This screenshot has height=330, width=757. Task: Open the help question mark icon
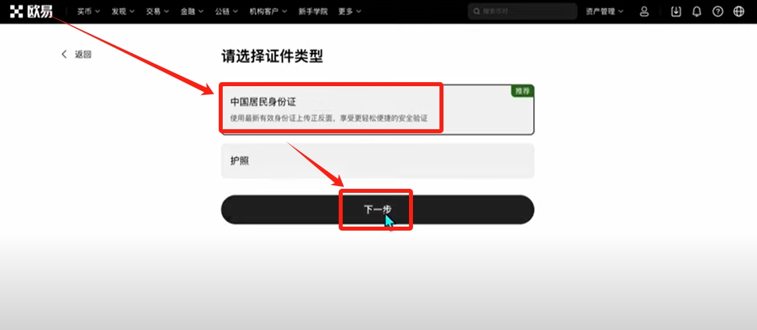pyautogui.click(x=718, y=11)
